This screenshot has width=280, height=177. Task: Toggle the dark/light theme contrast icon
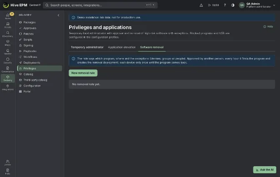click(x=232, y=5)
